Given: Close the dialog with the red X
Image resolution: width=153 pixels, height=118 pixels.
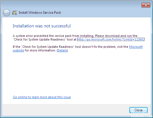Looking at the screenshot, I should coord(146,5).
